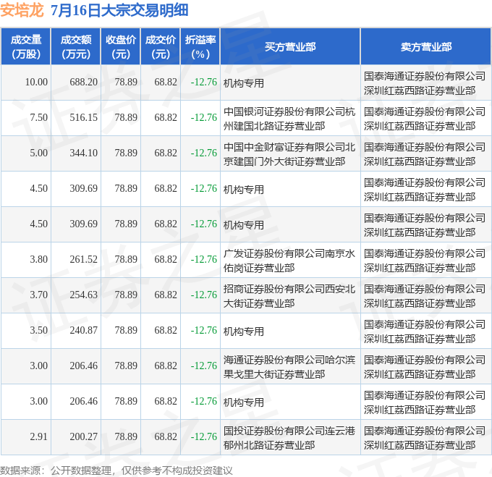Click buyer 招商证券 西安北大街证券营业部
This screenshot has width=492, height=477.
[x=289, y=296]
